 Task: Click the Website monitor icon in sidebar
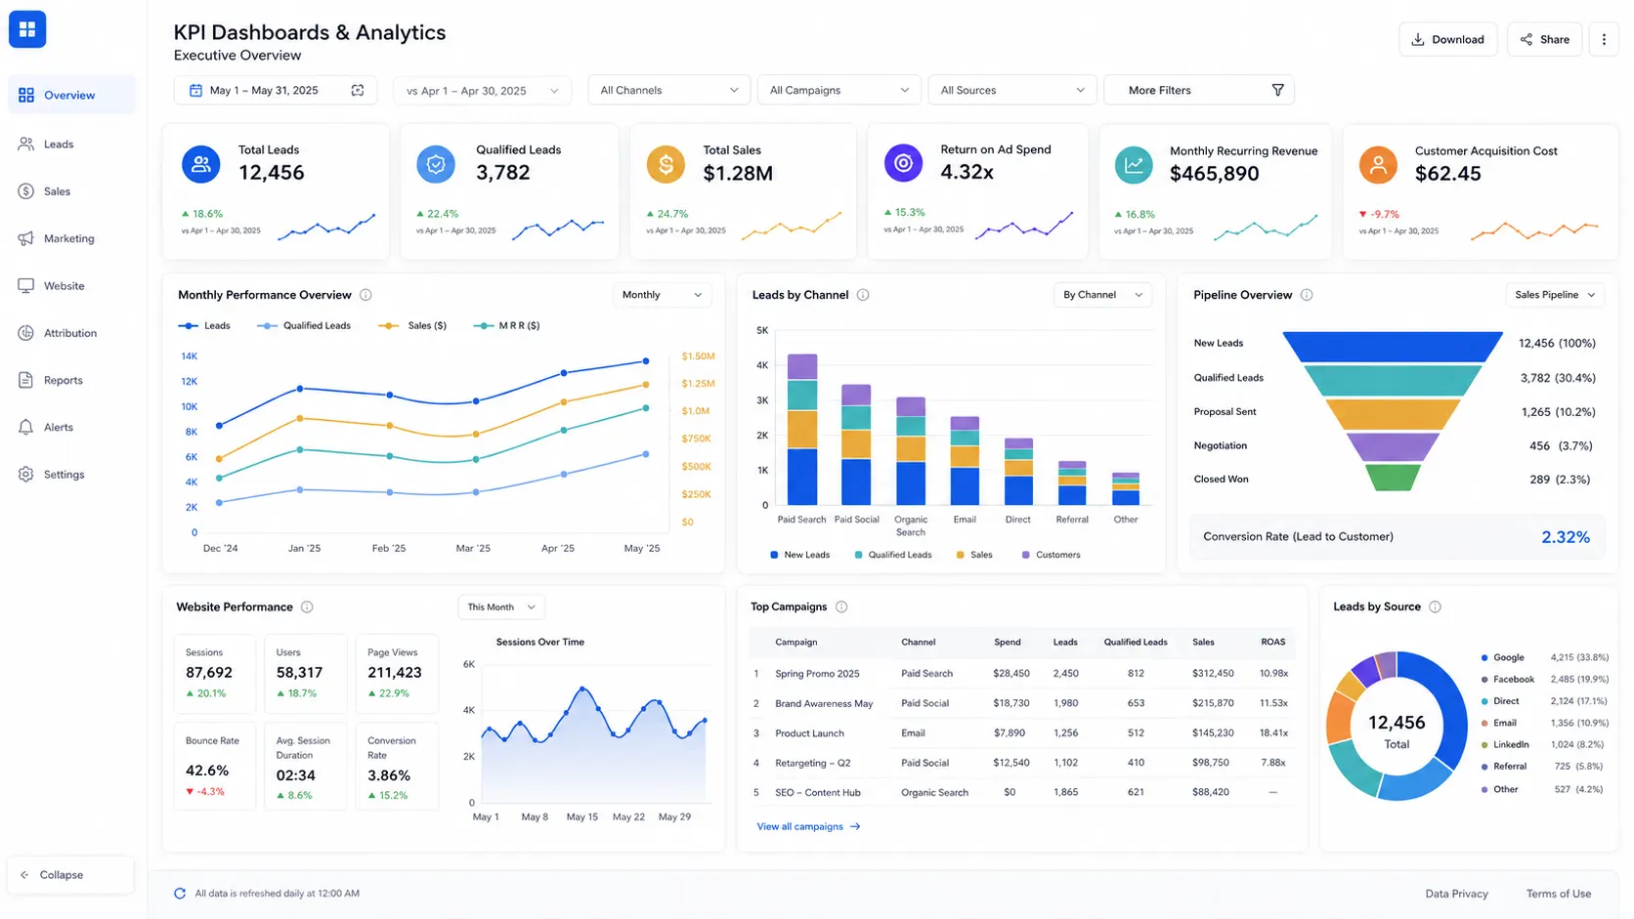click(x=26, y=285)
